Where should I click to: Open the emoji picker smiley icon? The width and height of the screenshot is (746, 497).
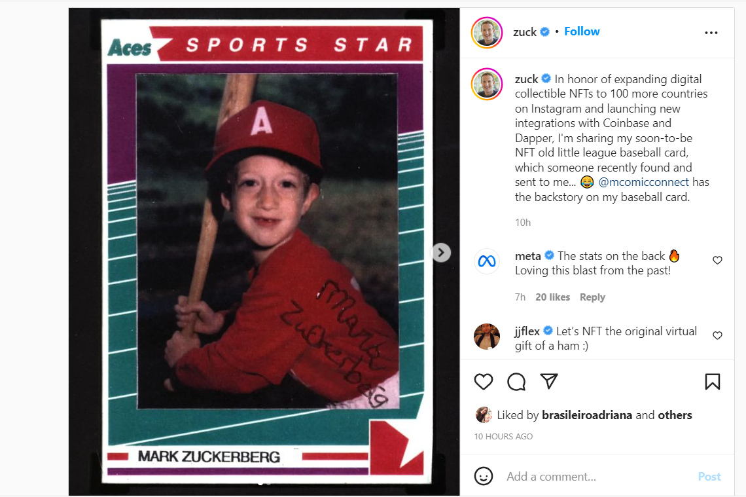click(x=484, y=476)
